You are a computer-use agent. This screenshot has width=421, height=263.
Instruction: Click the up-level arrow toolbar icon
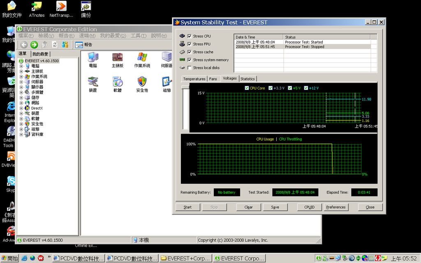pyautogui.click(x=44, y=45)
